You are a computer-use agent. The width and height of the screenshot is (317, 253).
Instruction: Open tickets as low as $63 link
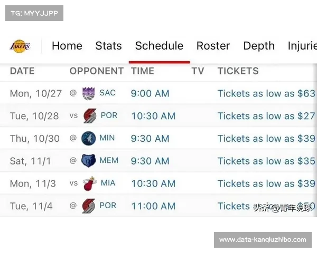pos(266,93)
